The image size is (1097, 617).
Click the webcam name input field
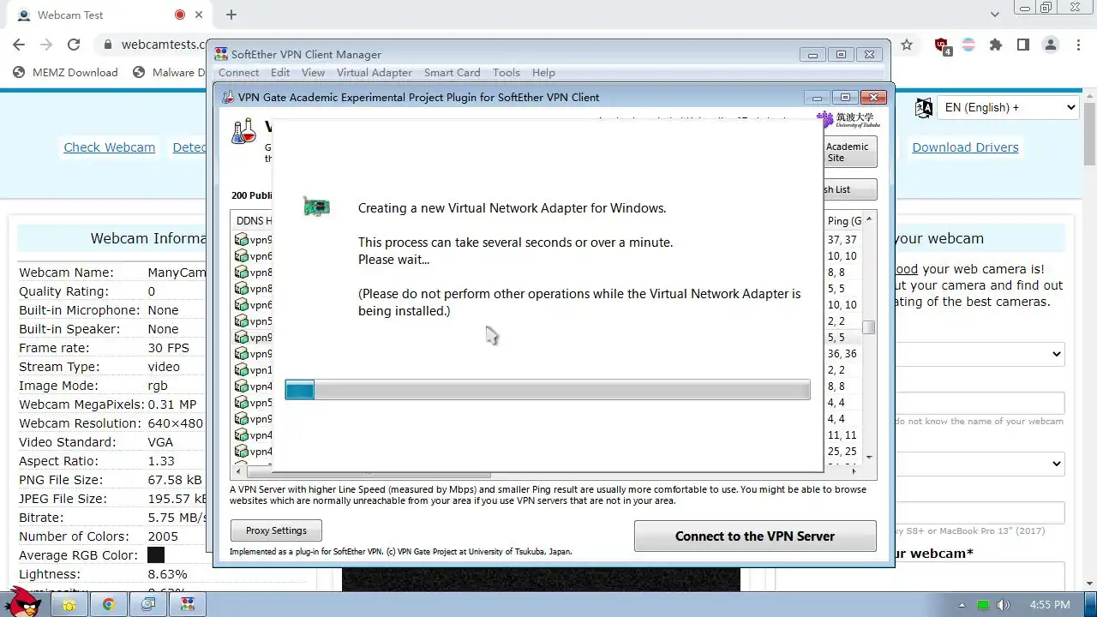point(979,404)
